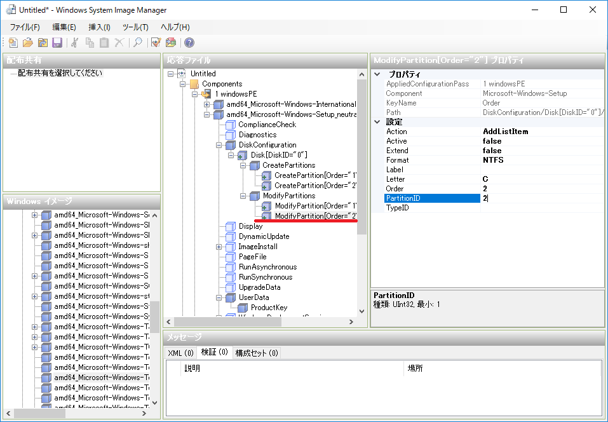This screenshot has width=608, height=422.
Task: Collapse the CreatePartitions node
Action: point(243,165)
